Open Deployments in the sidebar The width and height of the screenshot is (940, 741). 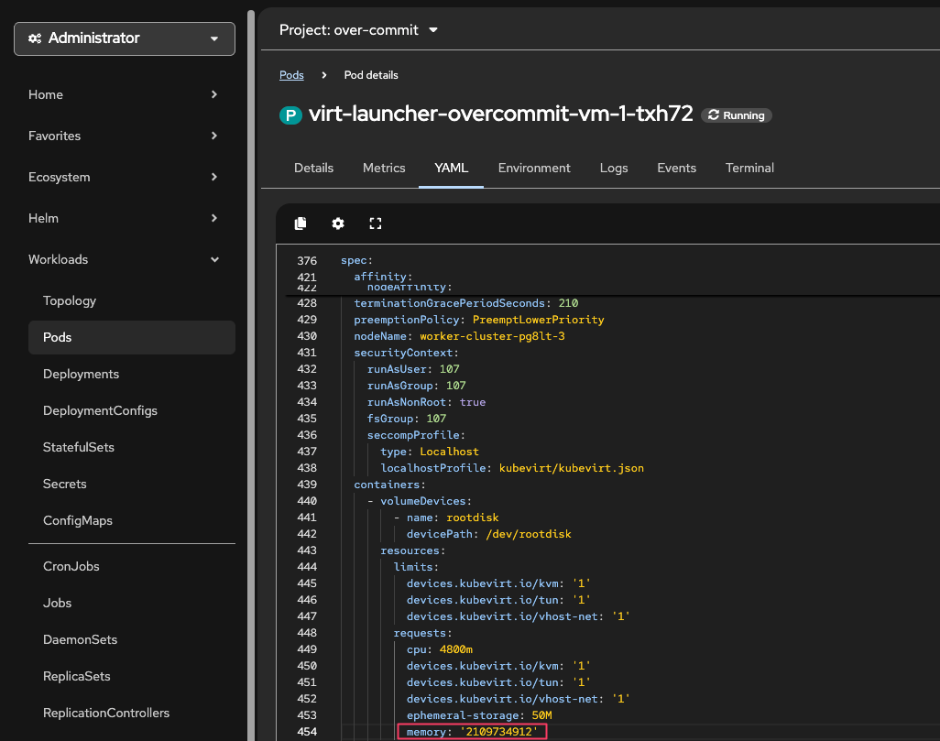pyautogui.click(x=81, y=374)
